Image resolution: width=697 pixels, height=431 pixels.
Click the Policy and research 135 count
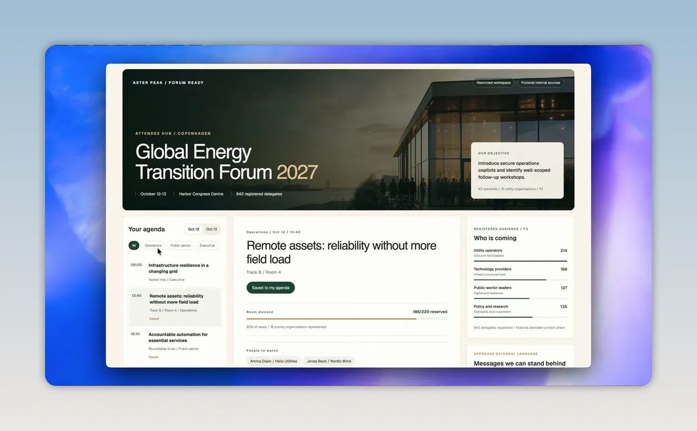(x=564, y=307)
